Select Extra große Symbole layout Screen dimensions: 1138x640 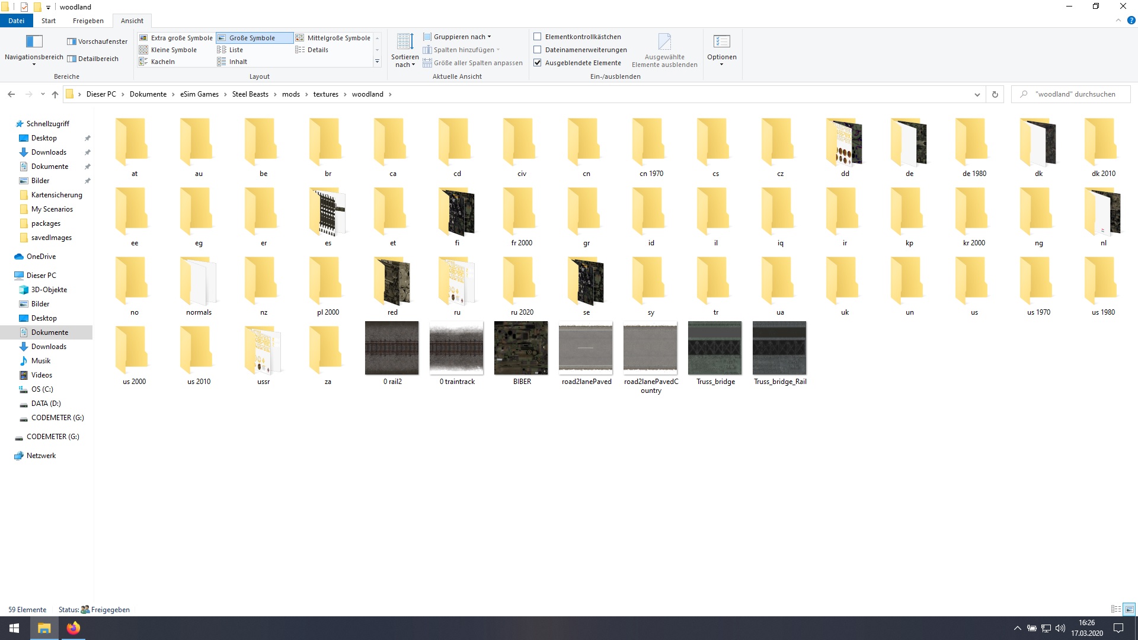[x=176, y=38]
